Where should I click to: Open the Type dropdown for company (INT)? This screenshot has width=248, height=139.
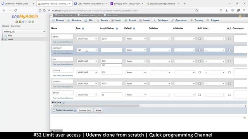pos(87,50)
